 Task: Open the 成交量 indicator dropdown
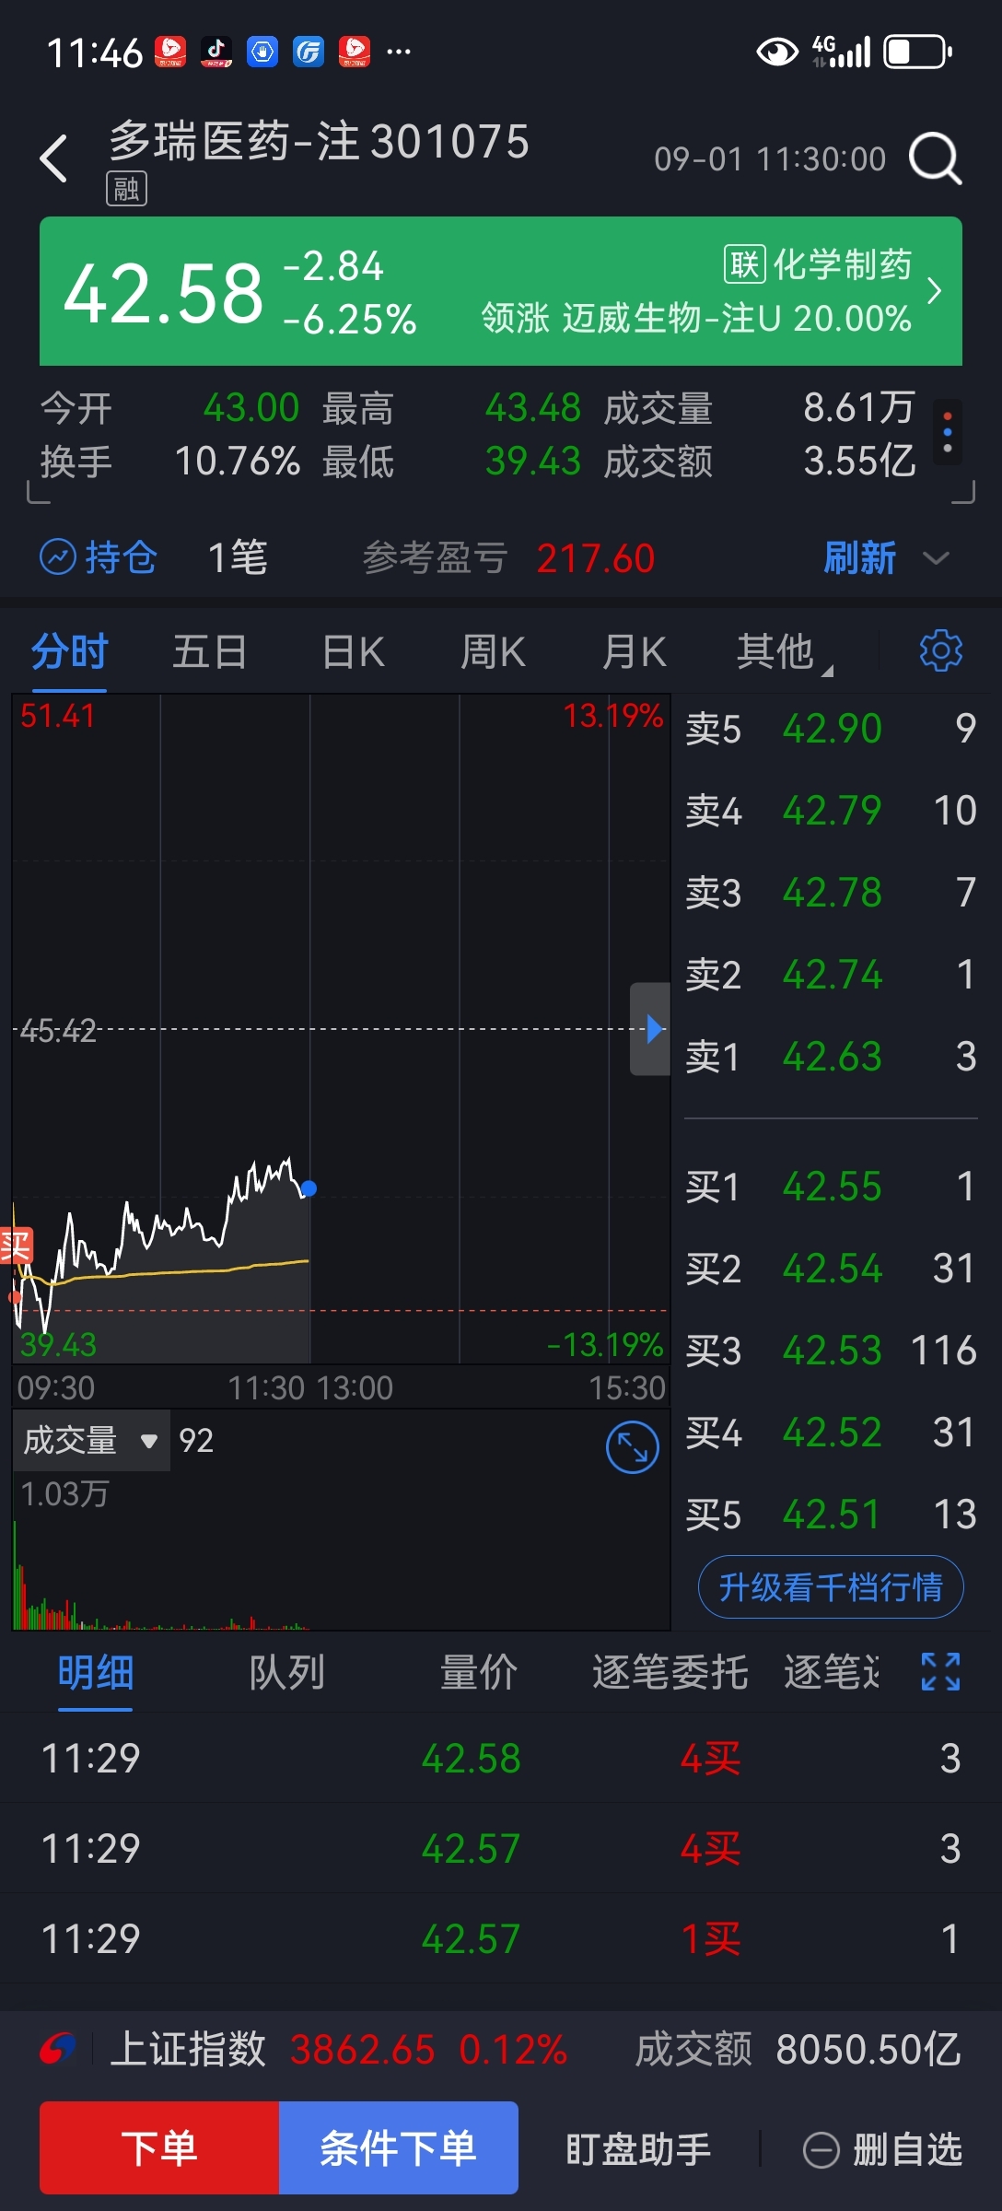(x=91, y=1440)
